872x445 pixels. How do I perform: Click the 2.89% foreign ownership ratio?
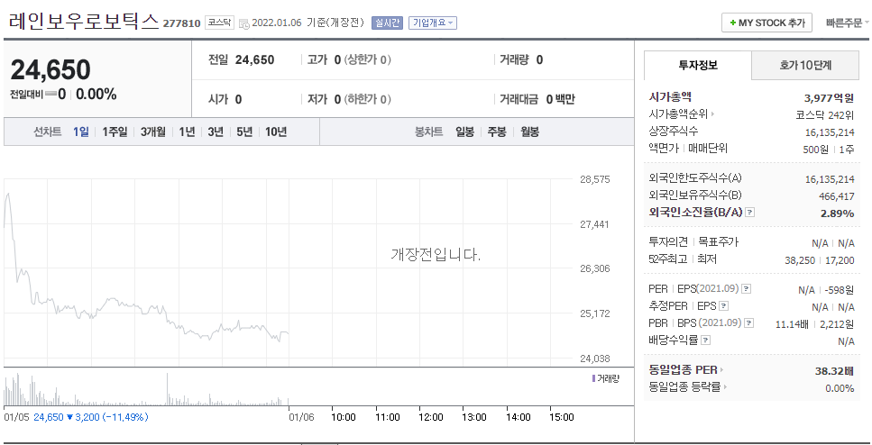(x=837, y=213)
